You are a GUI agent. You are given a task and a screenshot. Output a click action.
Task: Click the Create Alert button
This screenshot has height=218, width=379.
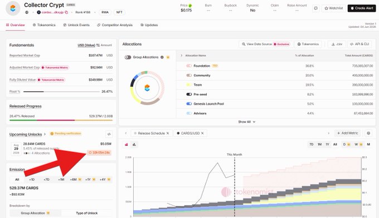[362, 8]
